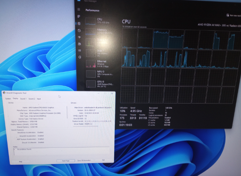The image size is (241, 176).
Task: Click AGP Texture Acceleration Enabled status
Action: [x=41, y=139]
